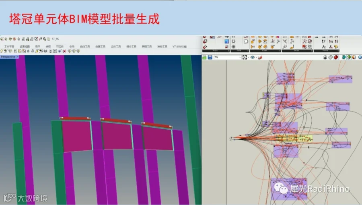This screenshot has width=362, height=205.
Task: Open the arrow beside the zoom extents button
Action: click(x=249, y=57)
